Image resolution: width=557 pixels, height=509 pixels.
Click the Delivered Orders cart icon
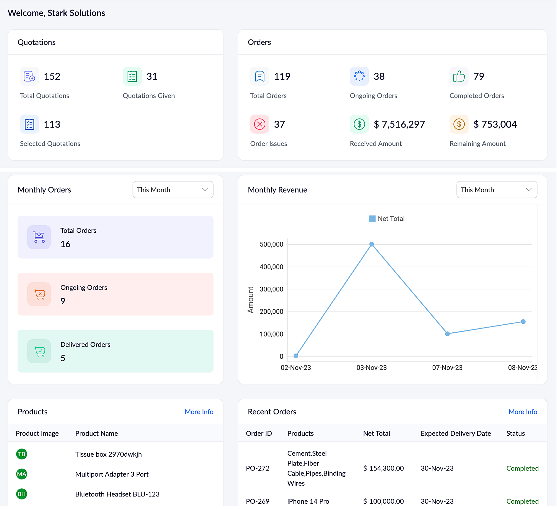[x=39, y=351]
